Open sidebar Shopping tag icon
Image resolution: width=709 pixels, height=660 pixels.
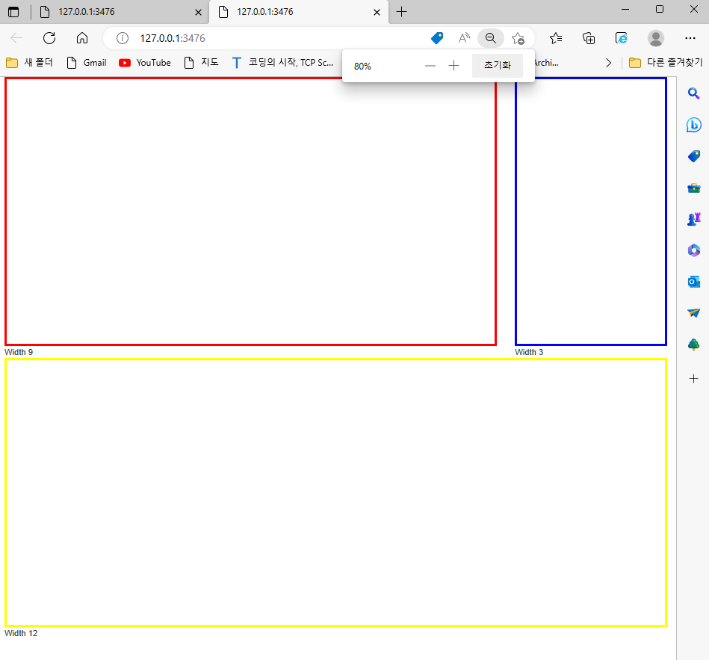[x=693, y=156]
